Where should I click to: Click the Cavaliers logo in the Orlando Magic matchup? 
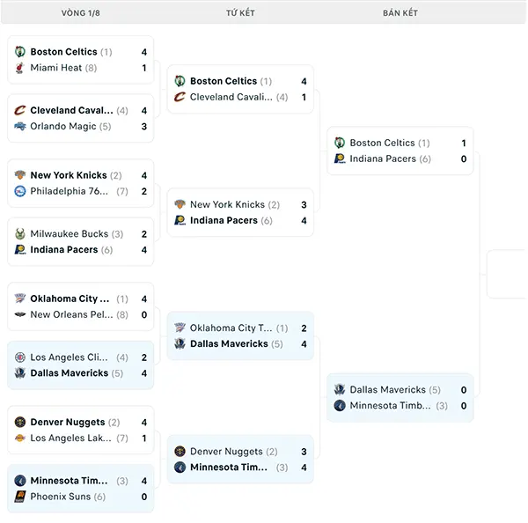[20, 110]
